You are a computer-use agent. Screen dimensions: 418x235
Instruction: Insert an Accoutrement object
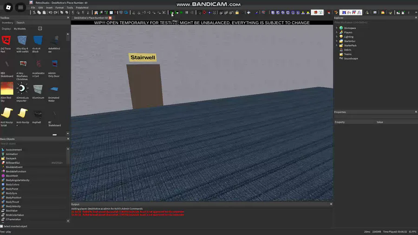[x=14, y=150]
